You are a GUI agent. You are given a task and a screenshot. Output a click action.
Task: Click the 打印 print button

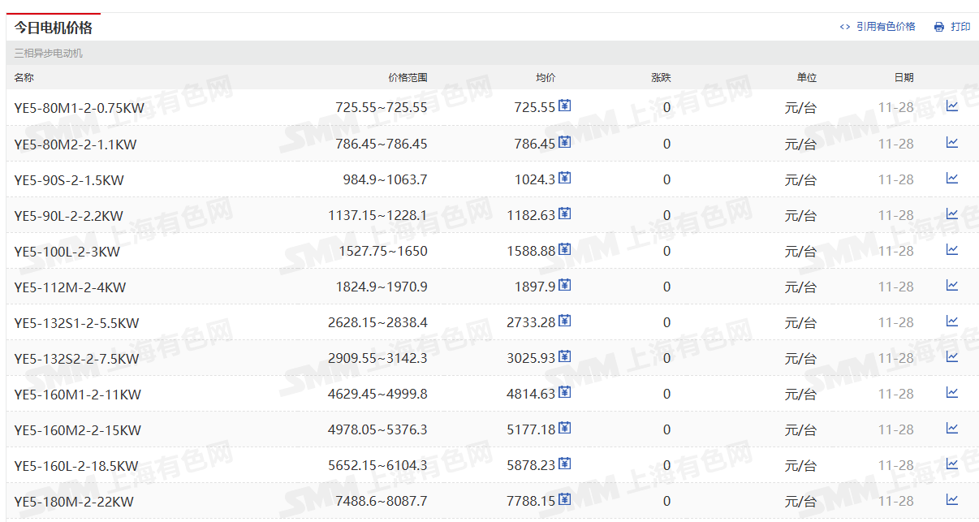pos(952,27)
